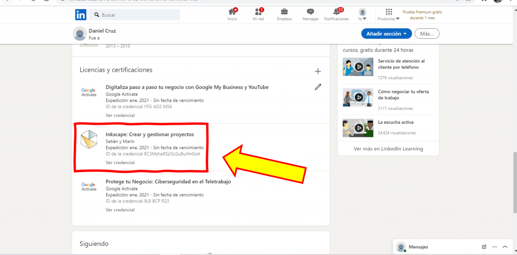
Task: Compose new message with pencil icon
Action: [x=484, y=247]
